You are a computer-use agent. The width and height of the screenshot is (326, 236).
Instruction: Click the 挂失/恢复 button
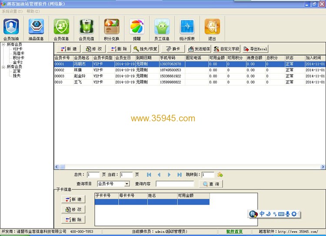(x=145, y=49)
